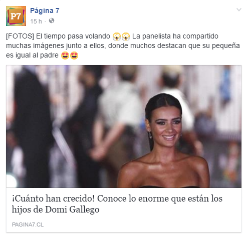Click the first screaming face emoji
Screen dimensions: 247x238
[x=117, y=36]
